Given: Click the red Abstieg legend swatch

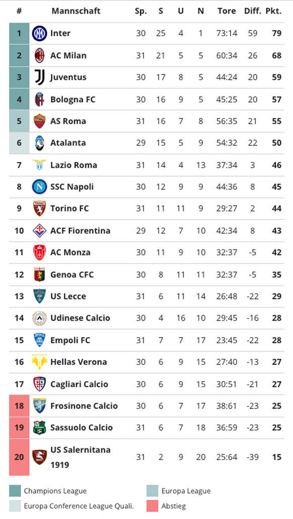Looking at the screenshot, I should tap(153, 506).
